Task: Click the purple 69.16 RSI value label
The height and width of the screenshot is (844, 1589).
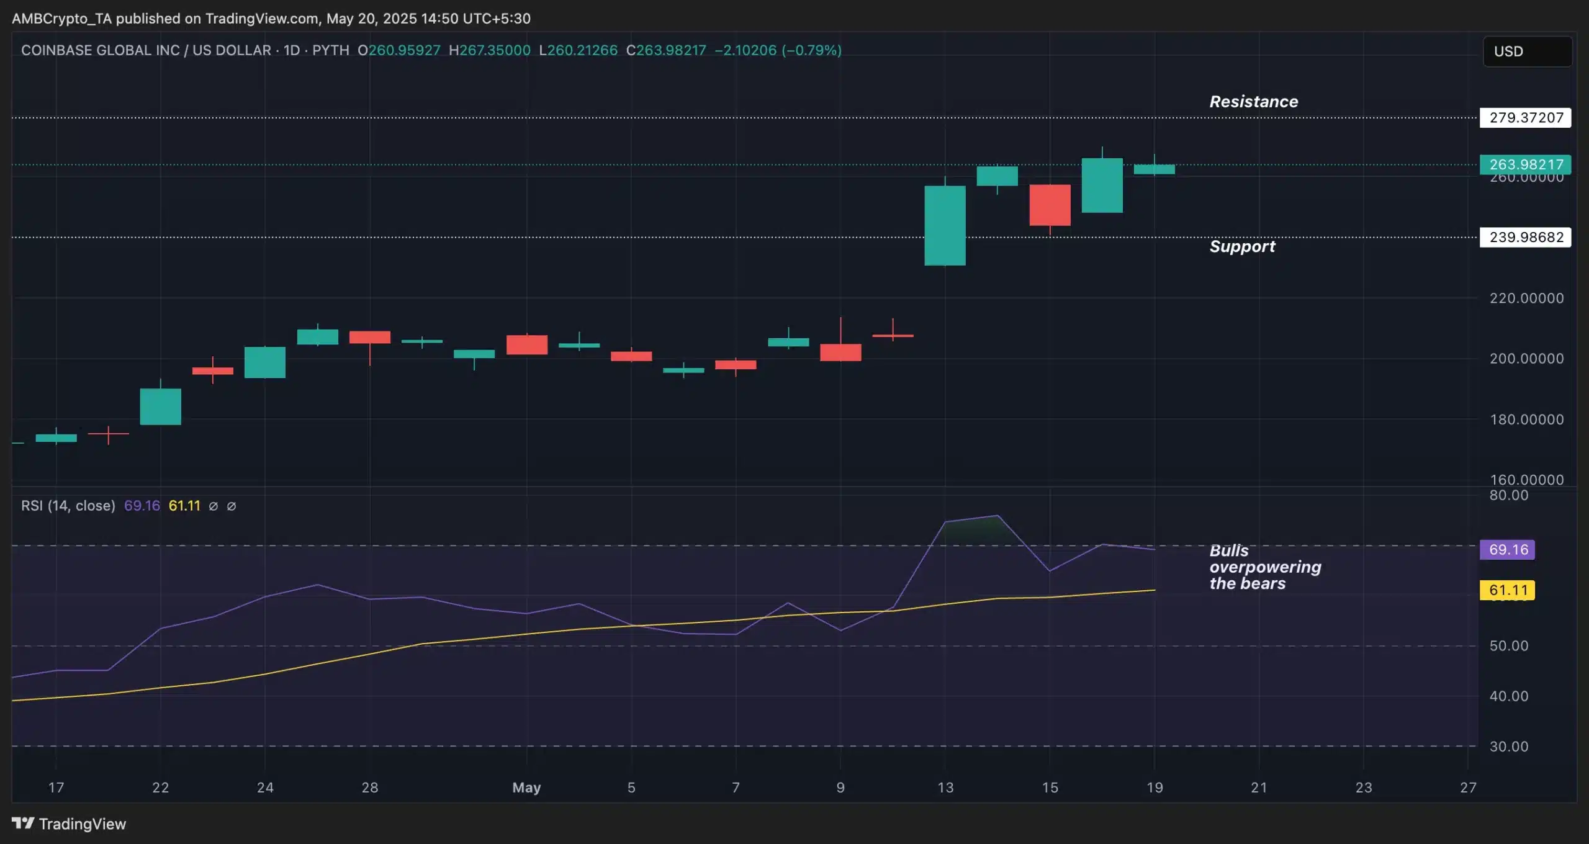Action: pyautogui.click(x=1508, y=550)
